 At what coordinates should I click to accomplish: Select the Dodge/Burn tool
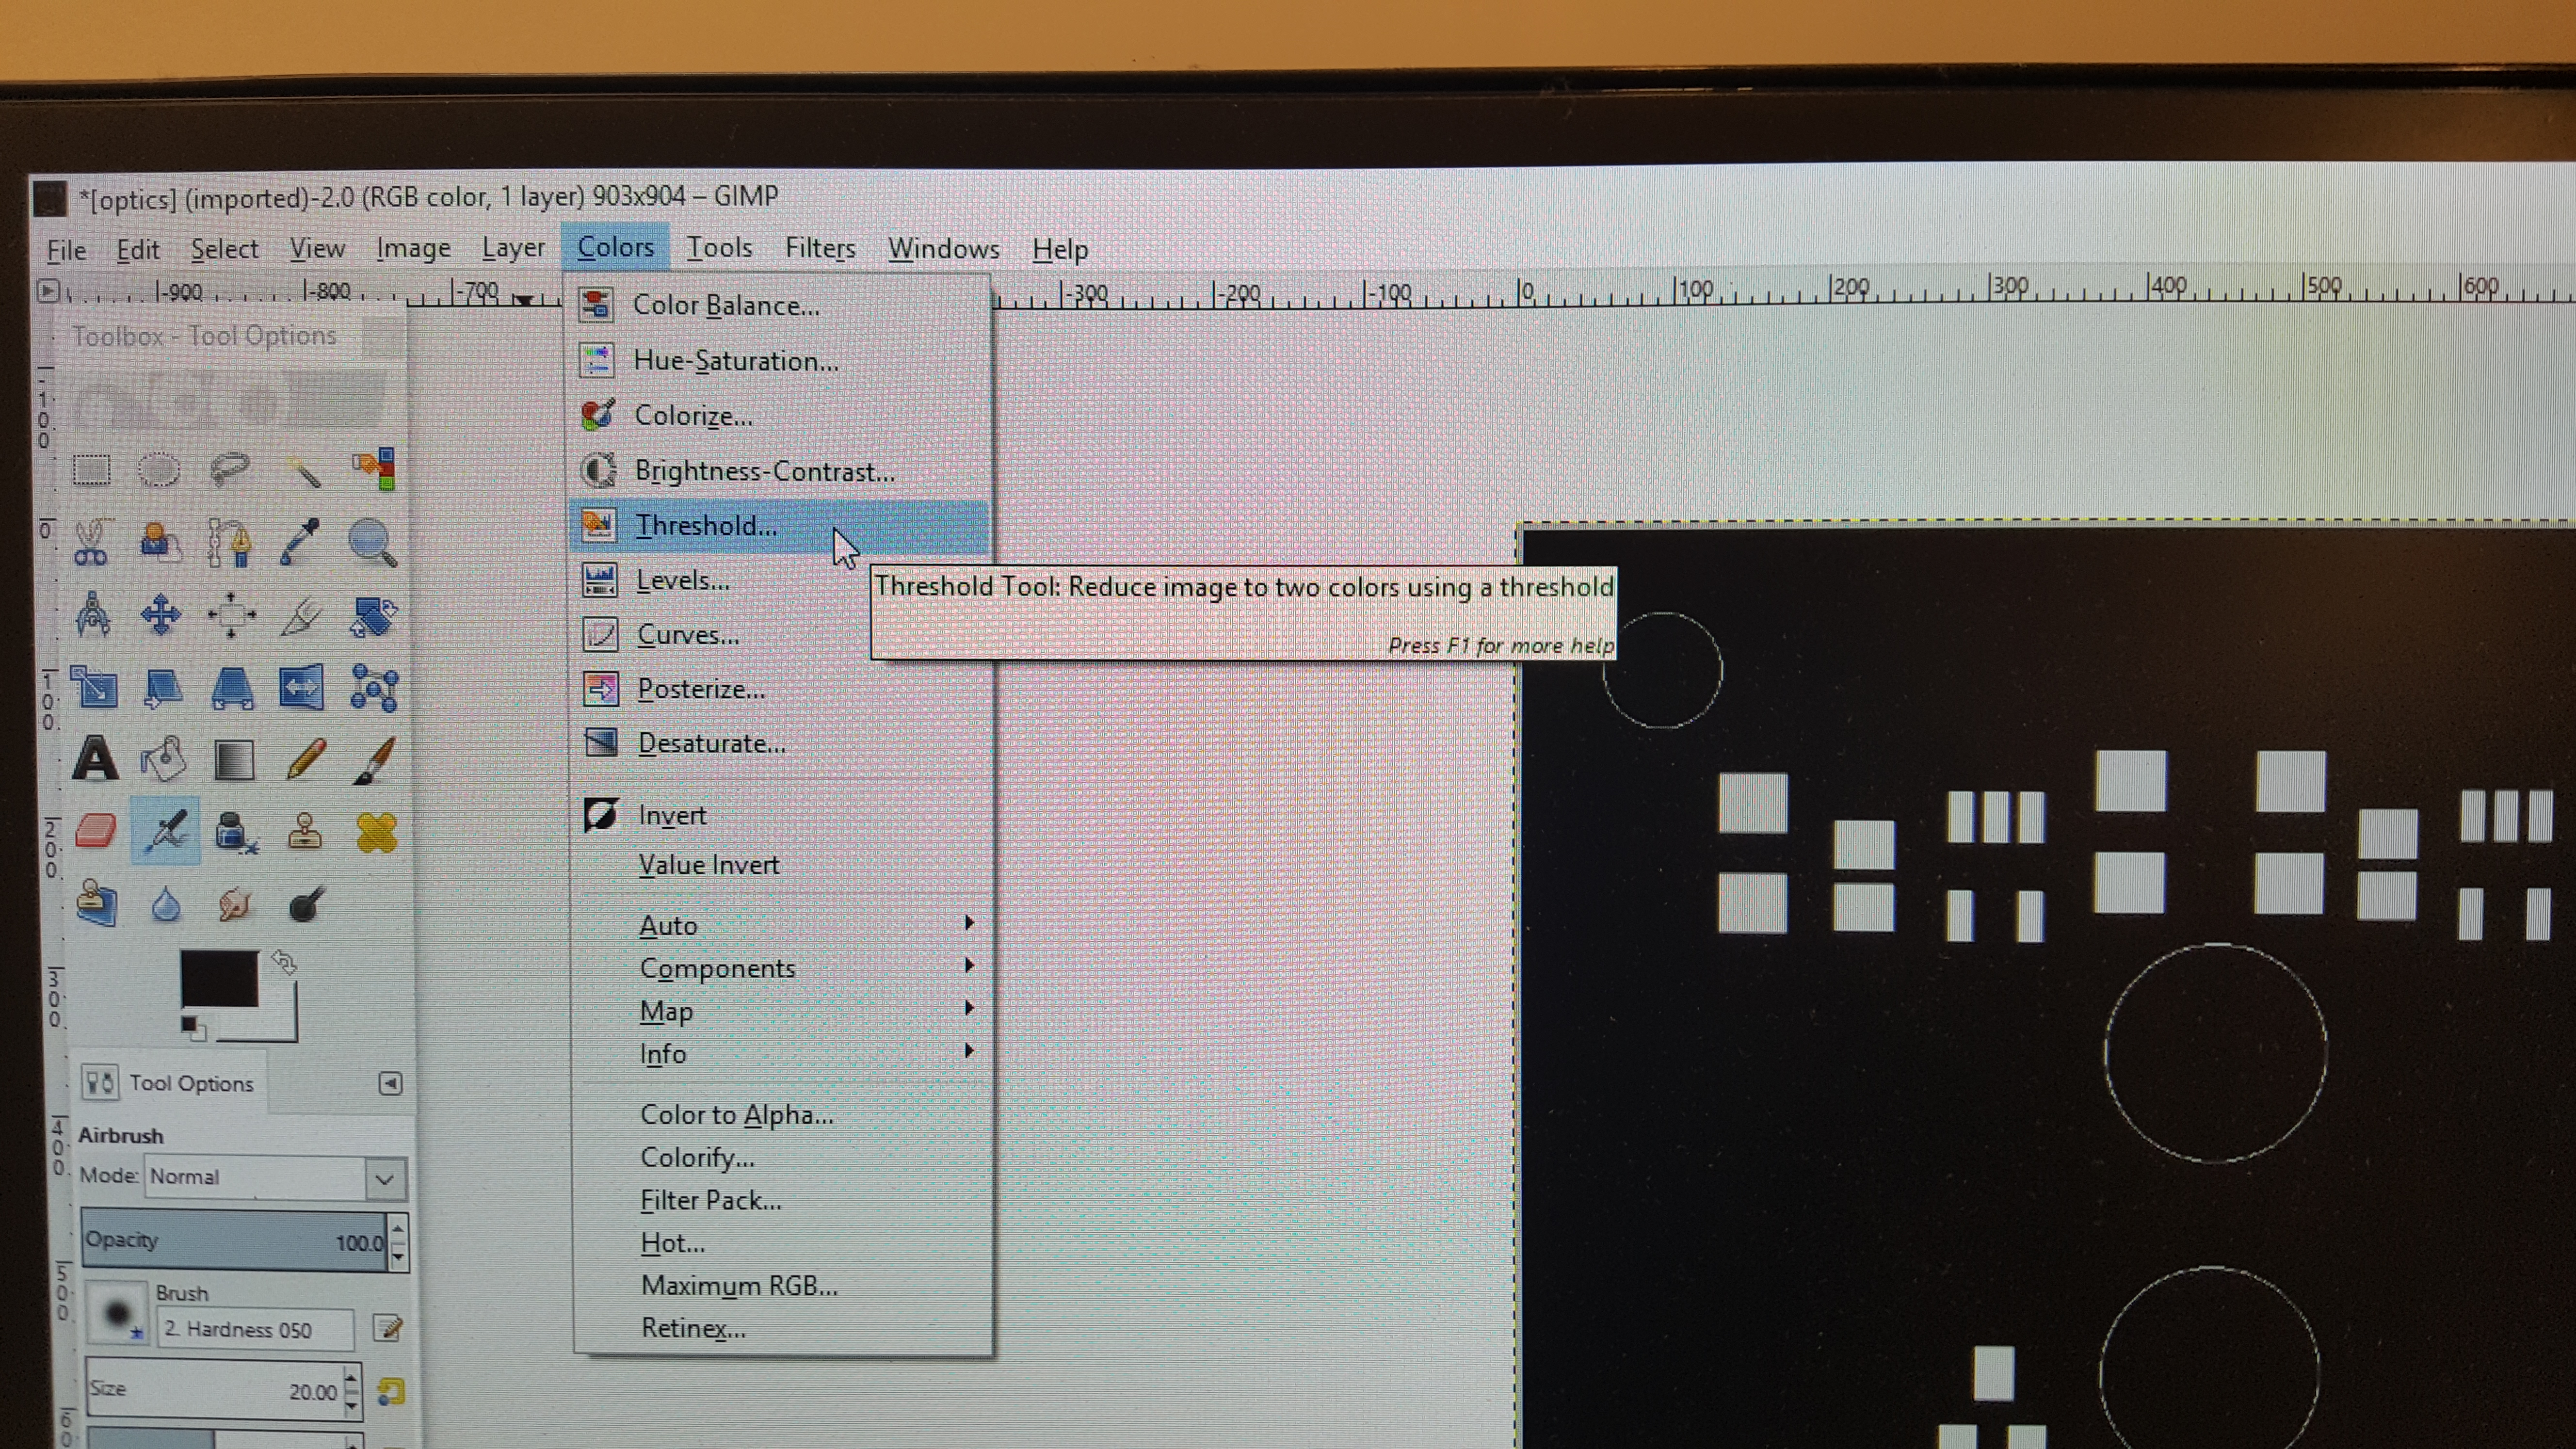click(306, 904)
